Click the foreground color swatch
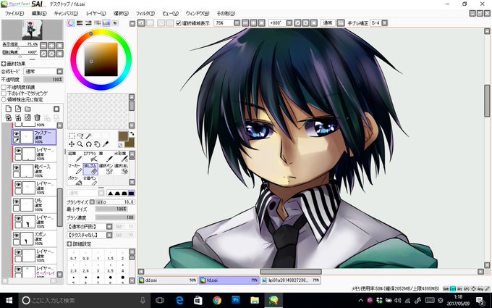This screenshot has height=308, width=492. 123,136
